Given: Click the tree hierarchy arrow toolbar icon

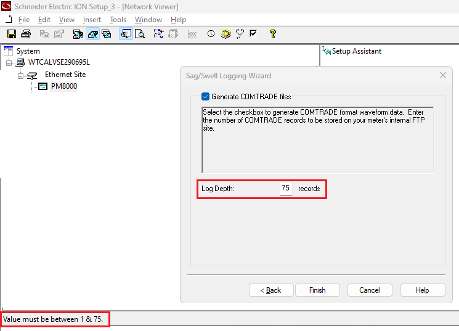Looking at the screenshot, I should pyautogui.click(x=159, y=34).
